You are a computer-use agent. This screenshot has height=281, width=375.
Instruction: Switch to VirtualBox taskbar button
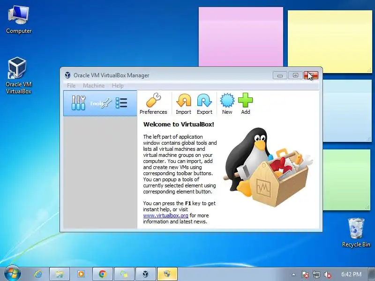(145, 274)
